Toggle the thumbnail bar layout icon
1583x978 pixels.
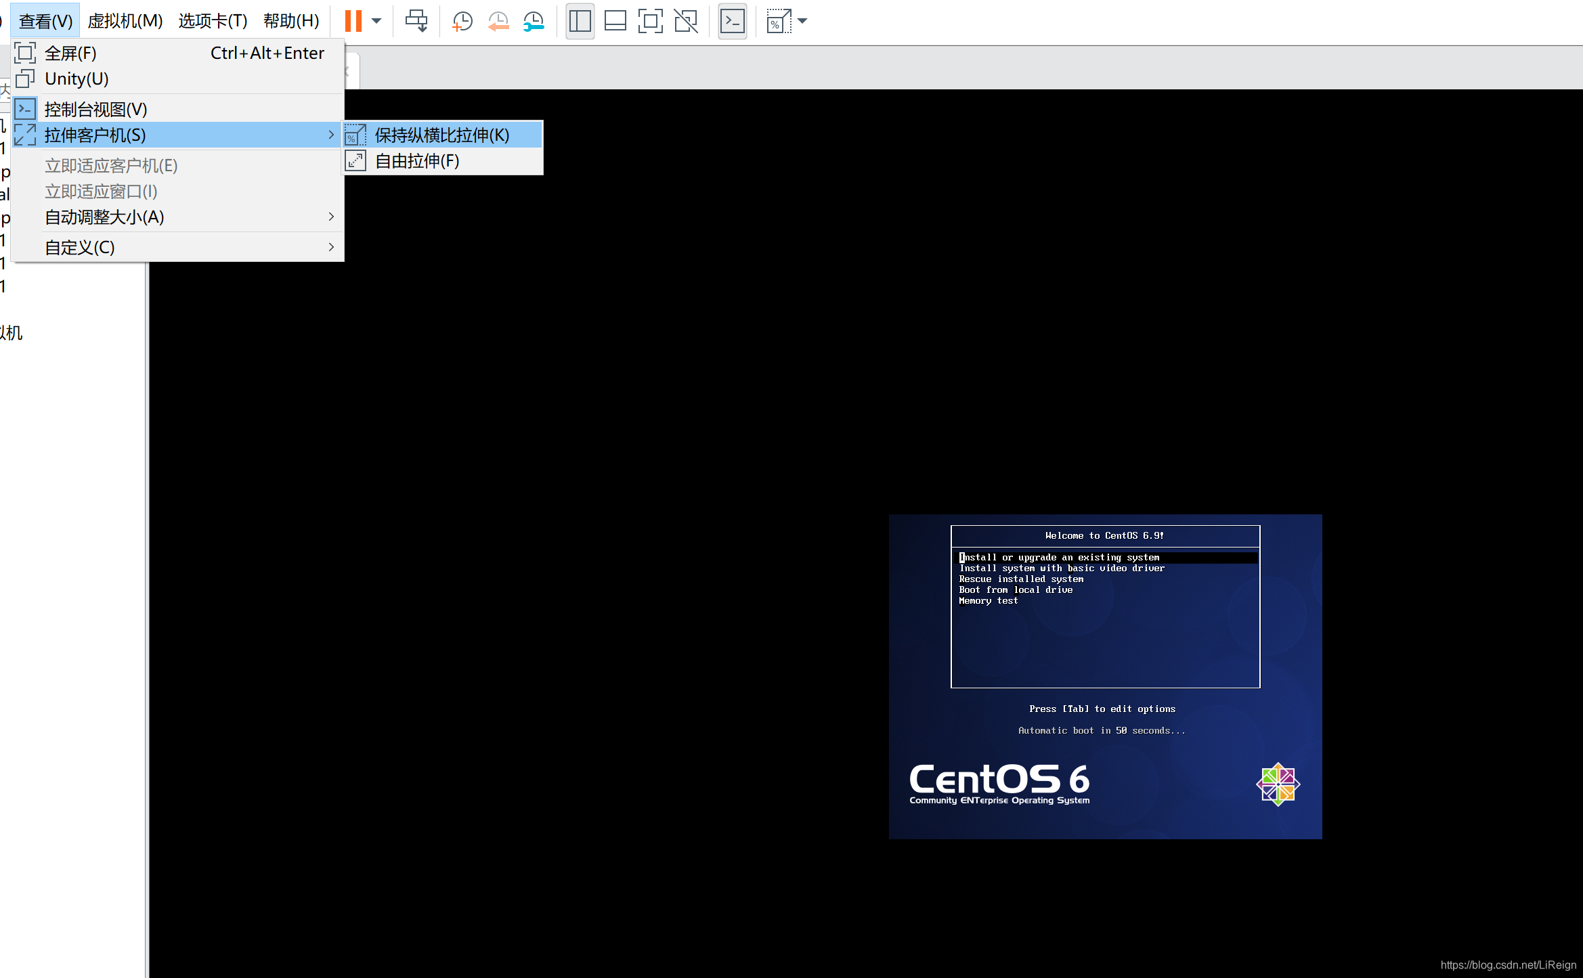pos(615,21)
